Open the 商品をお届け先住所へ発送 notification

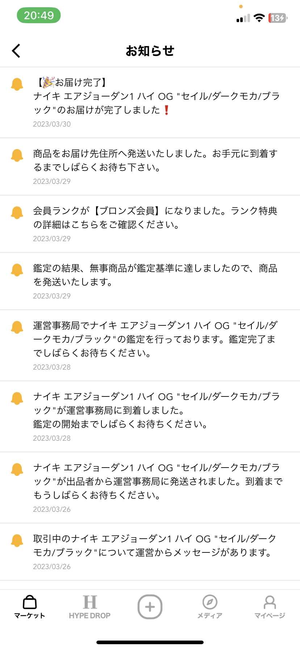150,167
